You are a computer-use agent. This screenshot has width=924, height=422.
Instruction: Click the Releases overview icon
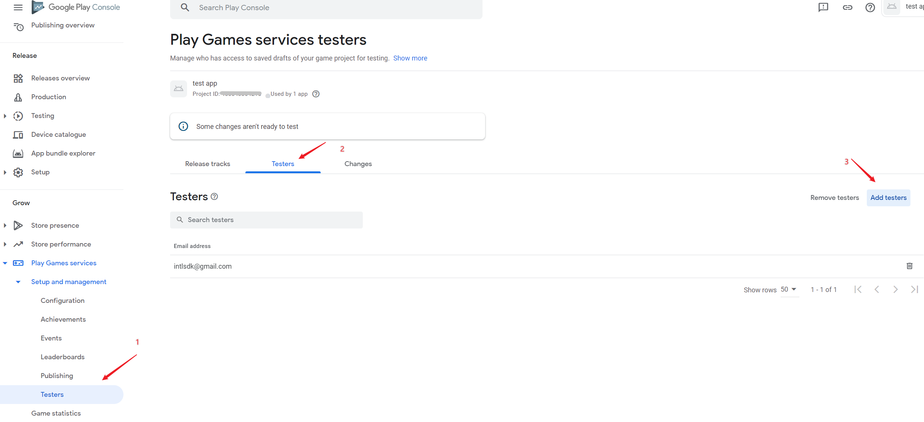(x=18, y=78)
